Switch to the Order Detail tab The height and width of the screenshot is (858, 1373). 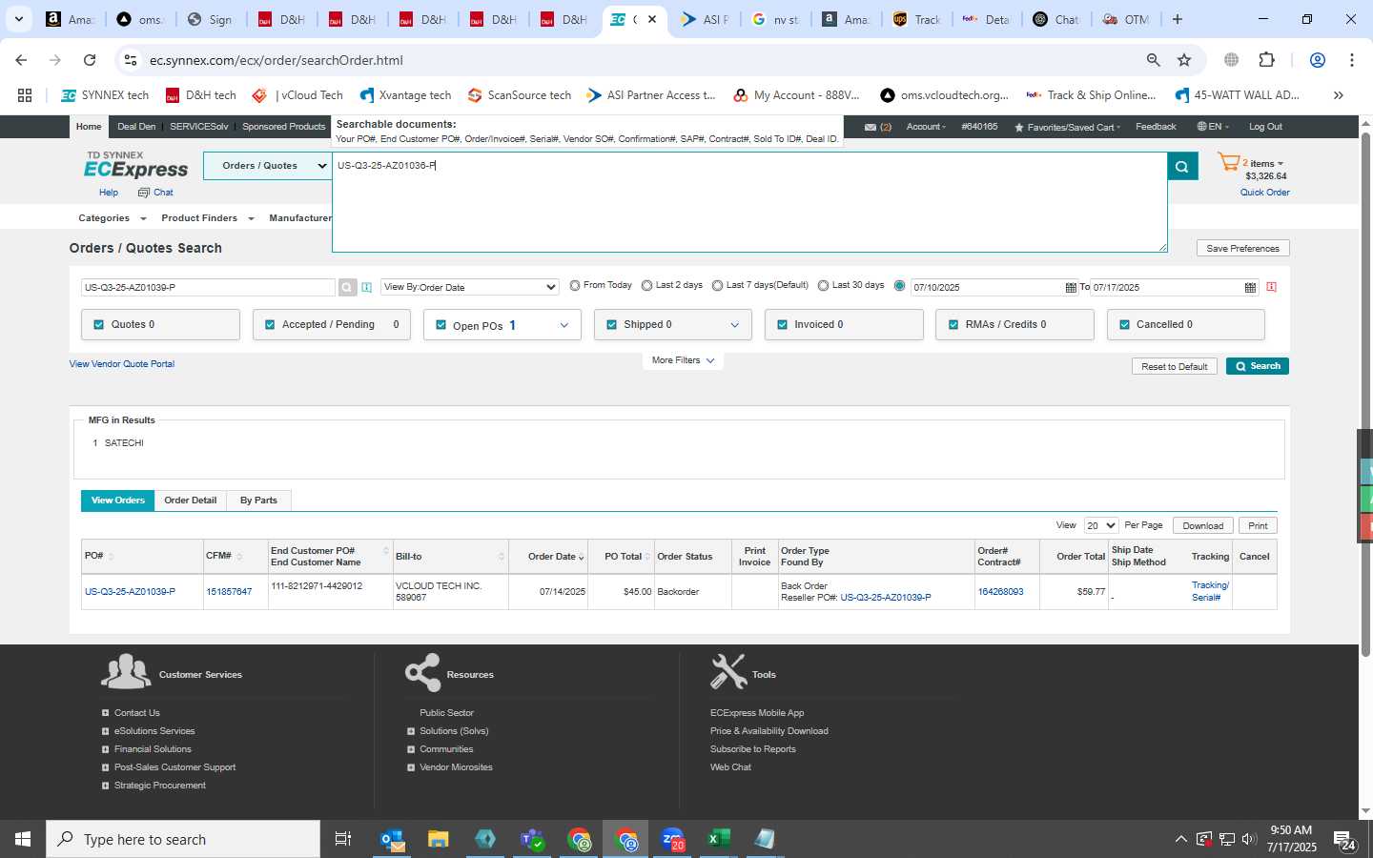190,500
